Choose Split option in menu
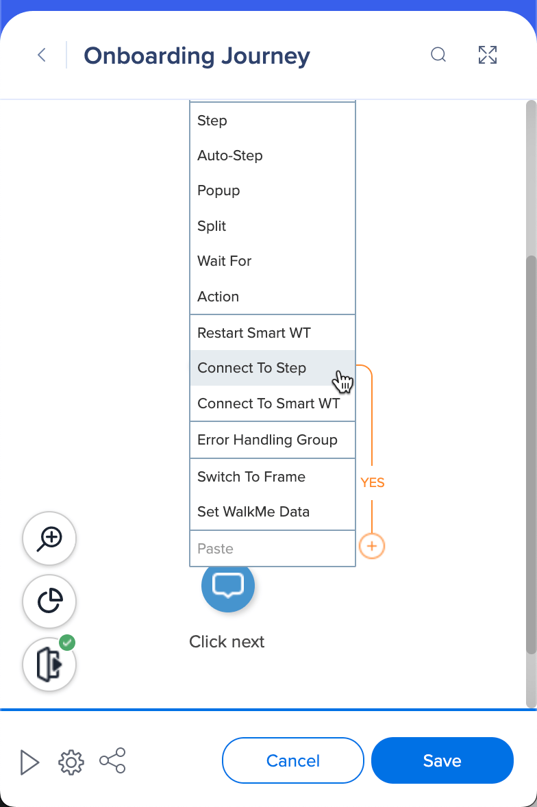Screen dimensions: 537x807 212,226
